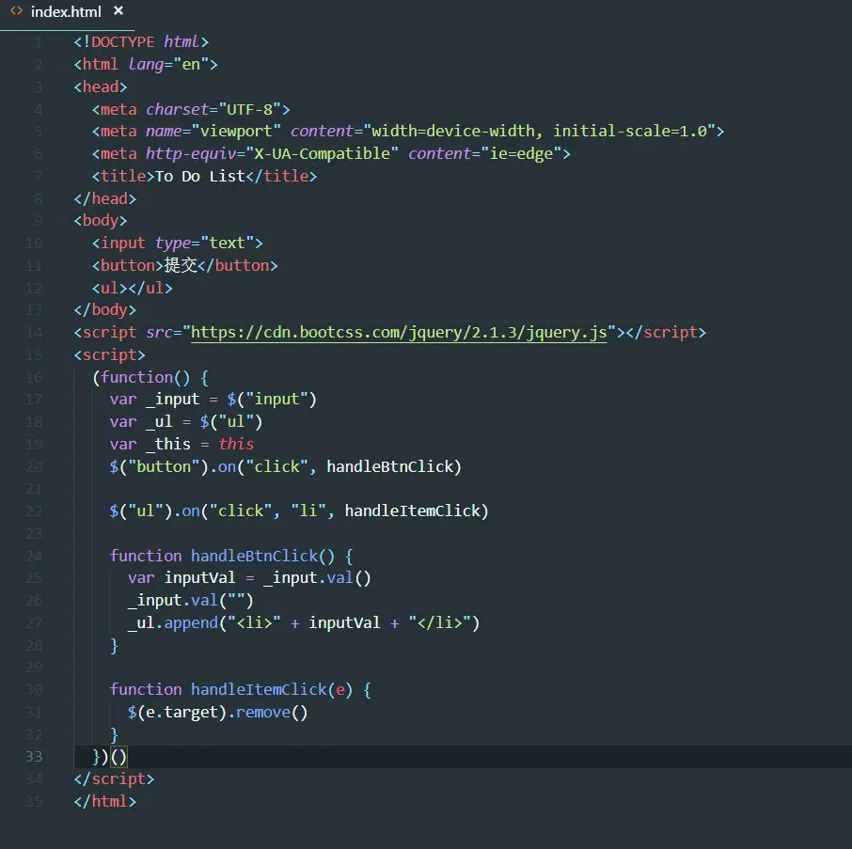Click the var inputVal line
The width and height of the screenshot is (852, 849).
coord(249,578)
